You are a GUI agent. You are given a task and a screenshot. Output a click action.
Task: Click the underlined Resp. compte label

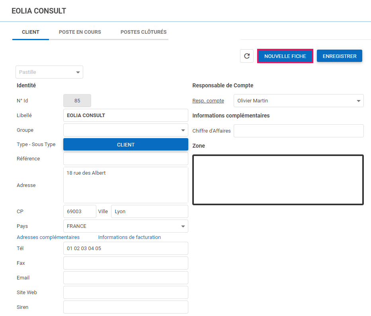coord(208,101)
